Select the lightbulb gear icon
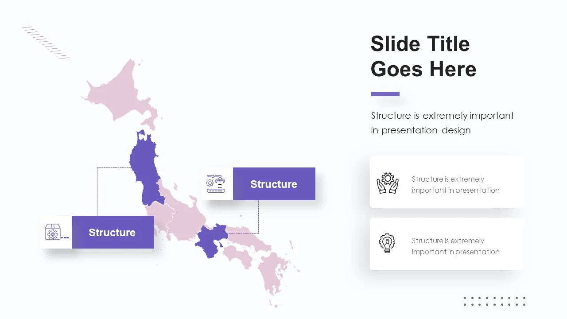 (387, 243)
